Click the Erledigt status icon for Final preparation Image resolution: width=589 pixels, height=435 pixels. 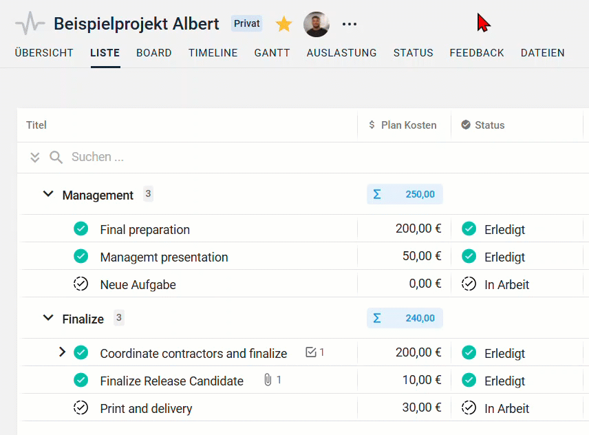pyautogui.click(x=469, y=229)
